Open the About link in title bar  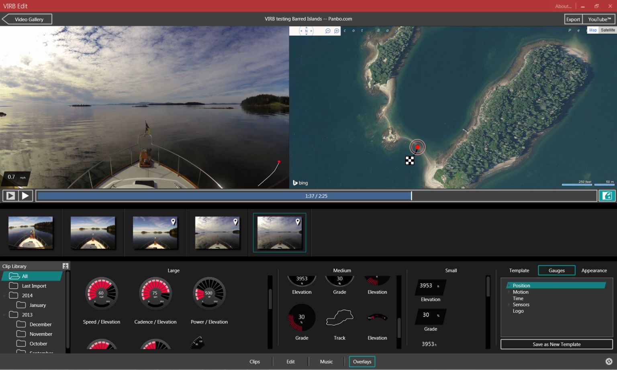pos(563,6)
